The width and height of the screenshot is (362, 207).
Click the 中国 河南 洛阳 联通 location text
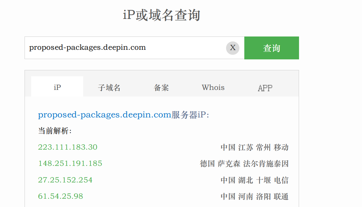tap(254, 197)
